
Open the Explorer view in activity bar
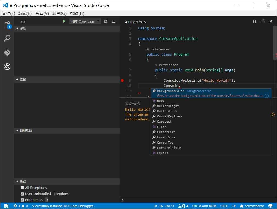pos(7,24)
